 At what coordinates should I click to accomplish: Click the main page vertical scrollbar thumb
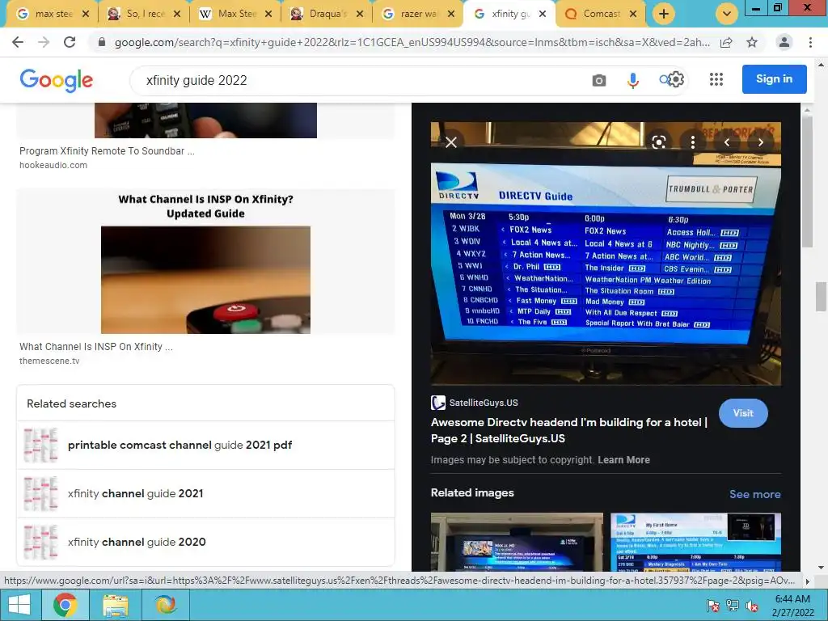(x=821, y=298)
